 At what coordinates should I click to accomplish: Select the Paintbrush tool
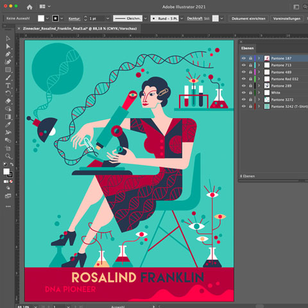(8, 78)
